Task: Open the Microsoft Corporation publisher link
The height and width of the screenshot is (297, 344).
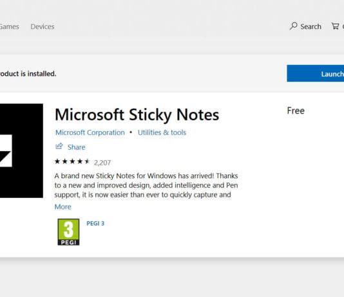Action: (90, 132)
